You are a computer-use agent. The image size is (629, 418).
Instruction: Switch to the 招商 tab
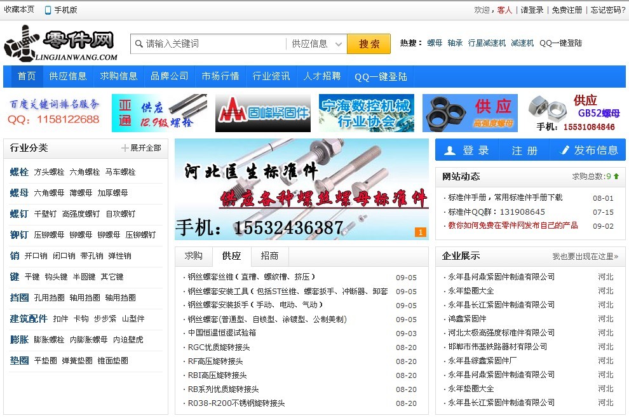269,256
